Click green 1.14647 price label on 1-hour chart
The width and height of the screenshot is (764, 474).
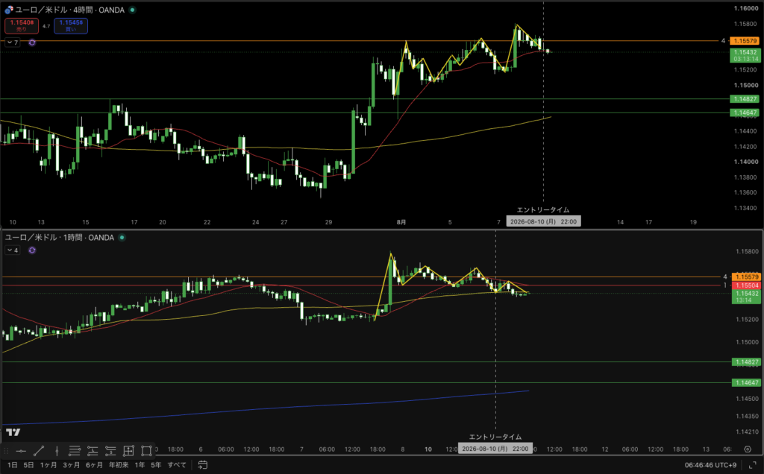746,382
